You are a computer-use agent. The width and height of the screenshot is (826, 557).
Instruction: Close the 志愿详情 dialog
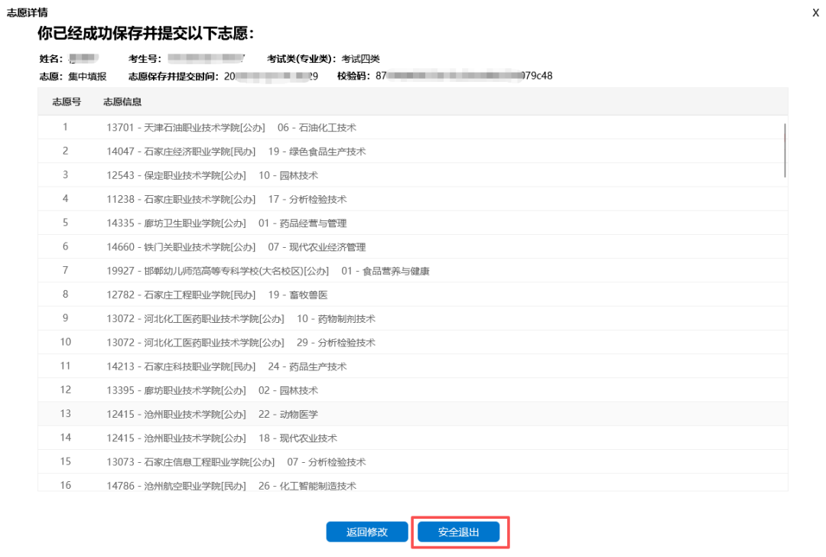point(814,12)
